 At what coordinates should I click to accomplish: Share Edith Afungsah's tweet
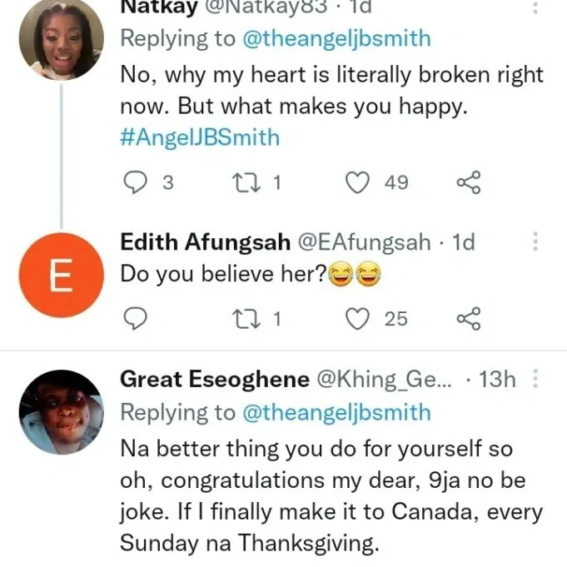click(469, 318)
